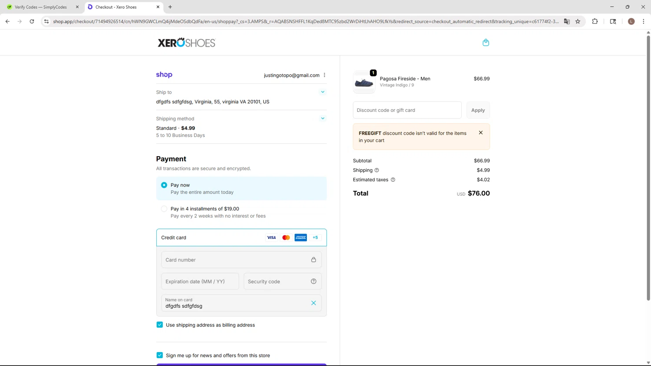Click the shipping address text line
The width and height of the screenshot is (651, 366).
[x=213, y=101]
